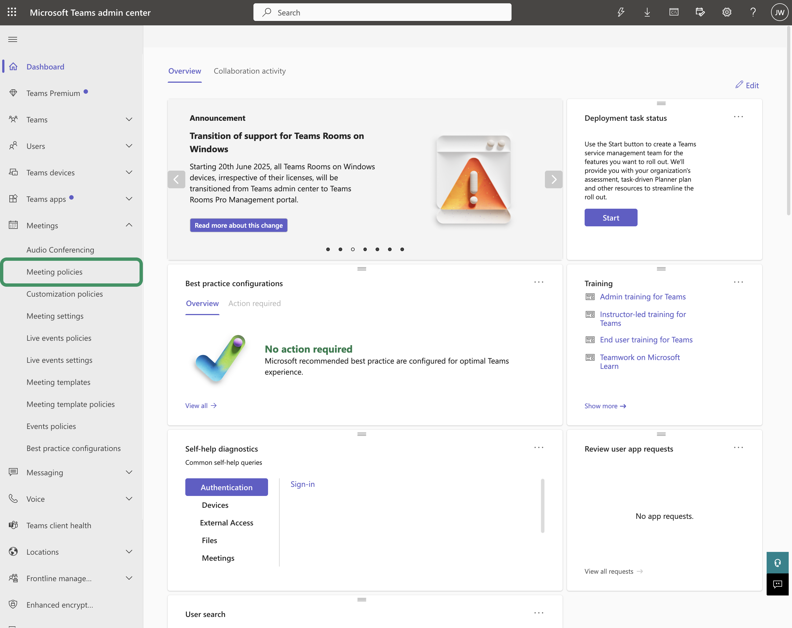Click the Teams group icon in sidebar

[13, 119]
